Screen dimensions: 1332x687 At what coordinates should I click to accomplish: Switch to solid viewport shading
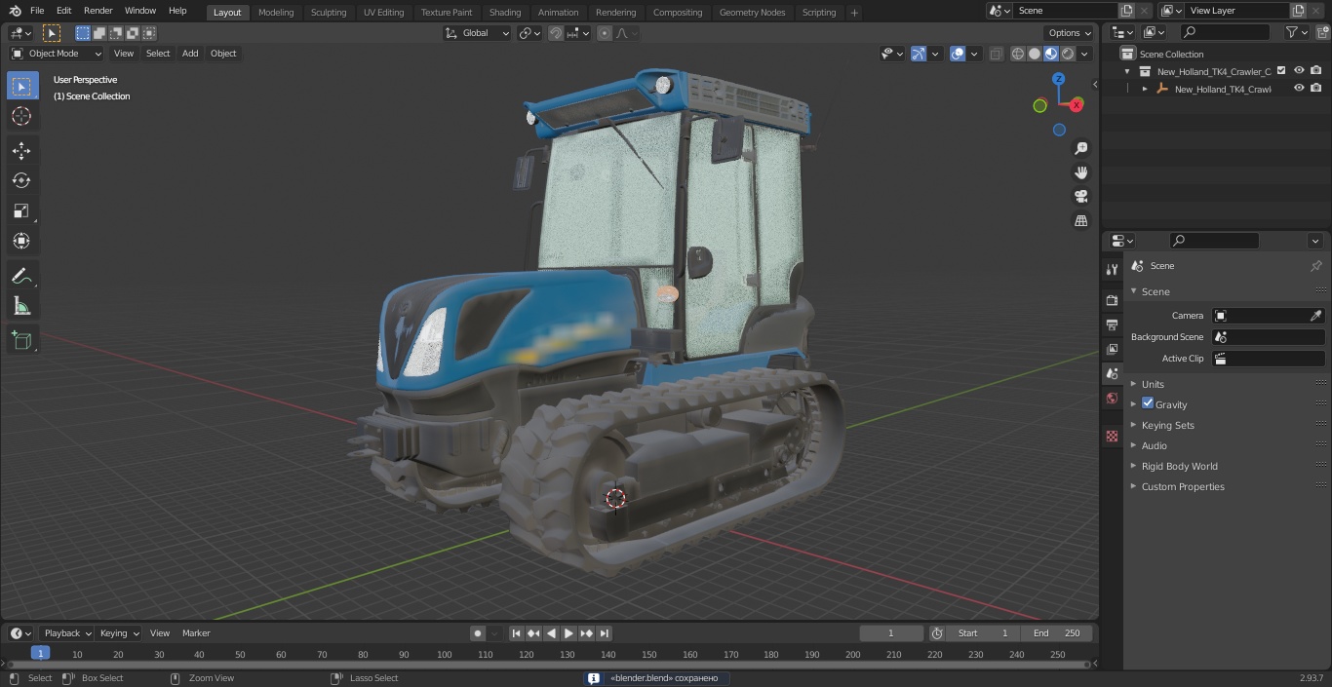pyautogui.click(x=1035, y=54)
